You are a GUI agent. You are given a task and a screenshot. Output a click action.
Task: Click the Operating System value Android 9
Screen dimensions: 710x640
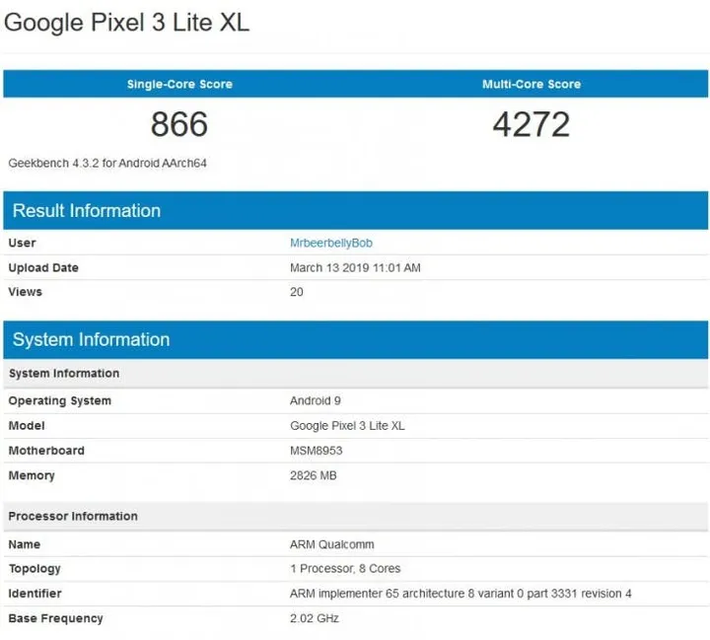click(x=317, y=401)
